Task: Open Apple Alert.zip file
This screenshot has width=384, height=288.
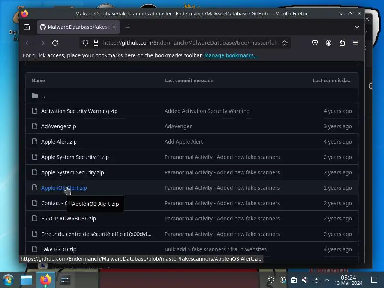Action: click(x=59, y=142)
